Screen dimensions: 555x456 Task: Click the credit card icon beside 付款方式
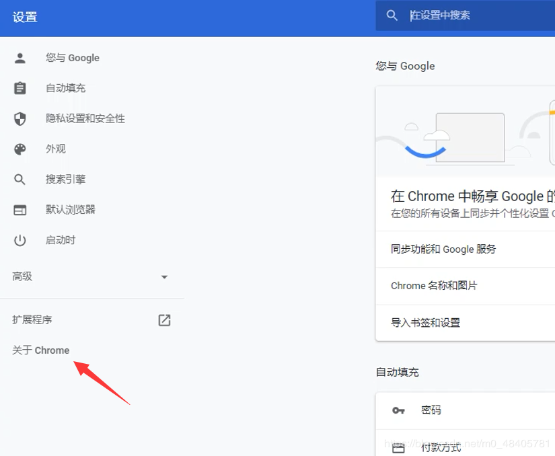[x=398, y=448]
